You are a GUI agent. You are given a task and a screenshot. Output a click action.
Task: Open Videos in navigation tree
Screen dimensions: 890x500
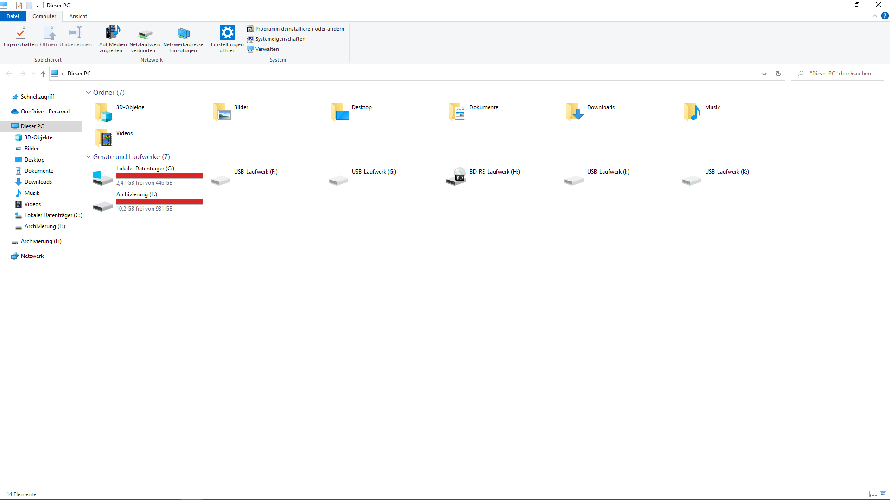[32, 204]
